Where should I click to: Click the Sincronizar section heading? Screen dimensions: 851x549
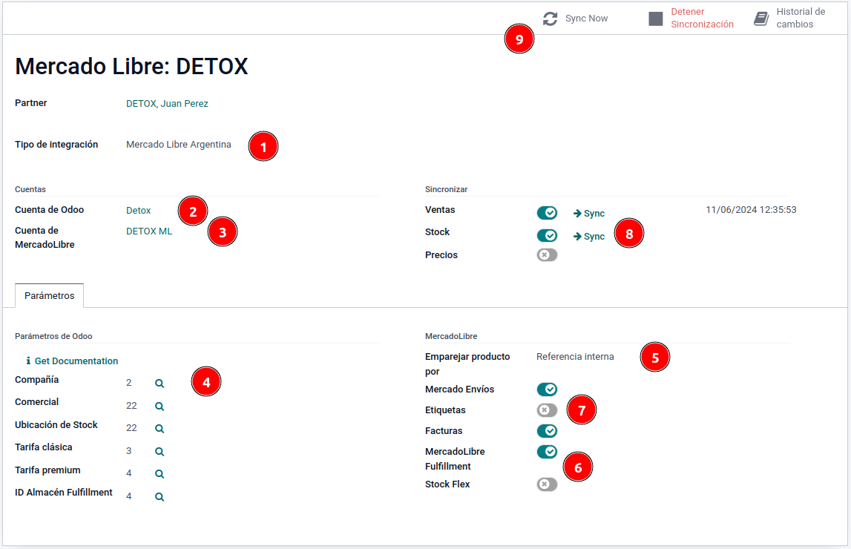446,189
